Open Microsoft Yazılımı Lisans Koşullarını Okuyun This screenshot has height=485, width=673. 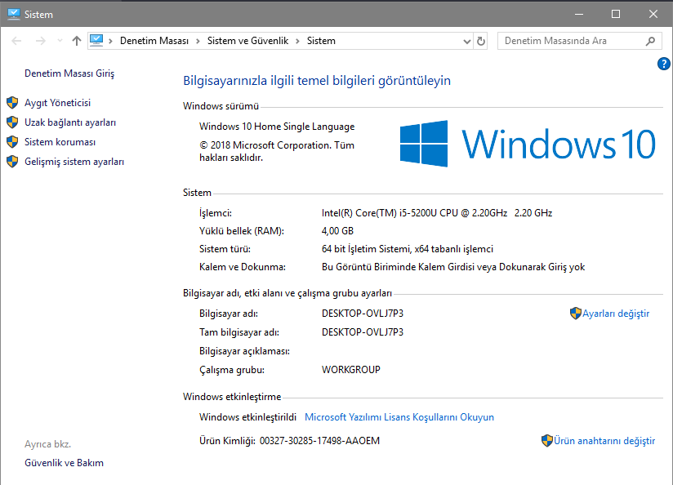[x=399, y=417]
